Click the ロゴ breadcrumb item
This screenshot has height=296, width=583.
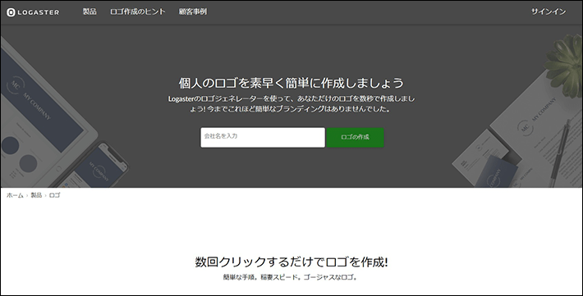54,195
